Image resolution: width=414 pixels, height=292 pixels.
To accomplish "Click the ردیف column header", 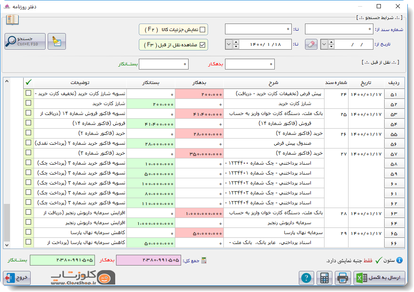I will [x=394, y=83].
